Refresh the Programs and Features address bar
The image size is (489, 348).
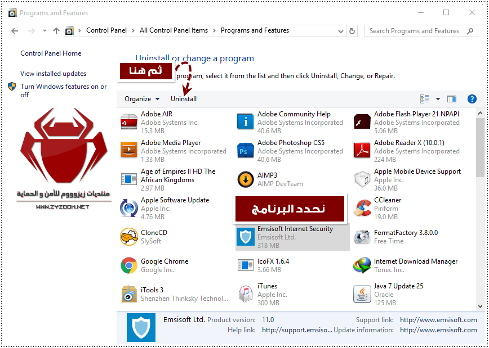(x=352, y=31)
